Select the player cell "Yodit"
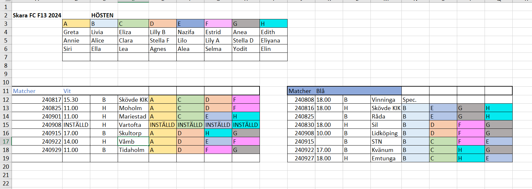 pyautogui.click(x=245, y=49)
